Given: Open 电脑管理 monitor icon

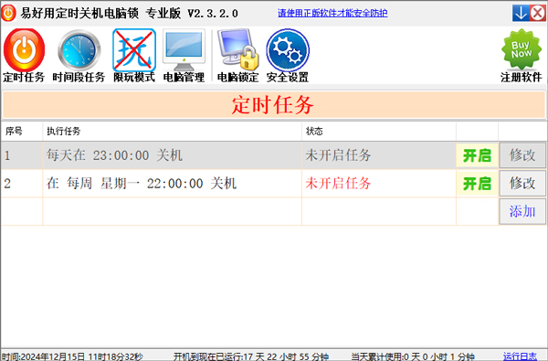Looking at the screenshot, I should 184,50.
